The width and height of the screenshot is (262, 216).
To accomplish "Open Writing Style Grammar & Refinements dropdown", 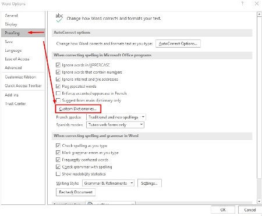I will [108, 183].
